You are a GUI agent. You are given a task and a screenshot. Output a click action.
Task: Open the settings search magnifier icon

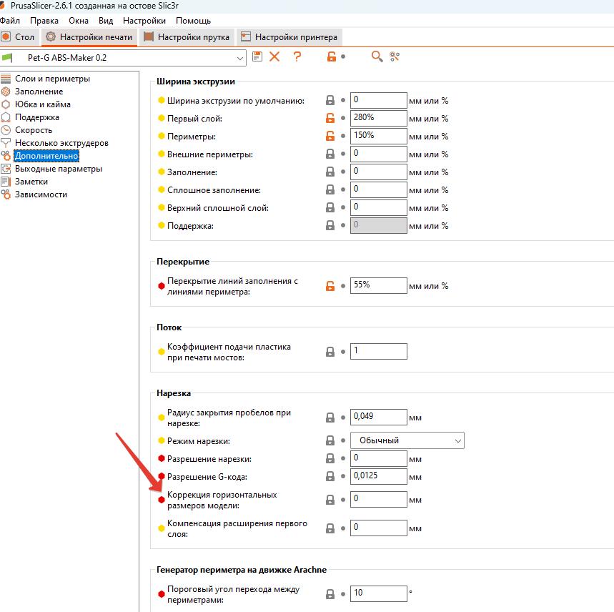coord(377,56)
